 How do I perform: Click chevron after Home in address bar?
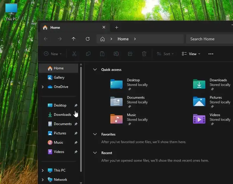click(135, 39)
